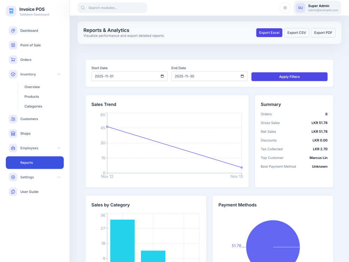
Task: Click the Orders count value 6
Action: (x=326, y=114)
